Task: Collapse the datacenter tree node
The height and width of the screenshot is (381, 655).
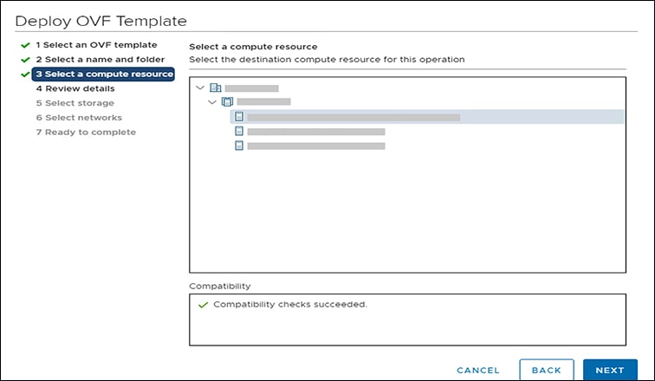Action: [201, 87]
